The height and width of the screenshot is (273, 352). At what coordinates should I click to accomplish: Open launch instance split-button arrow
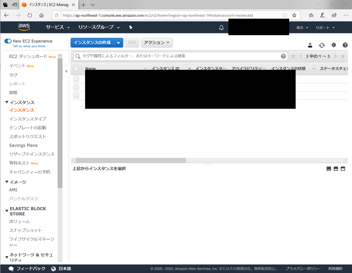[118, 42]
